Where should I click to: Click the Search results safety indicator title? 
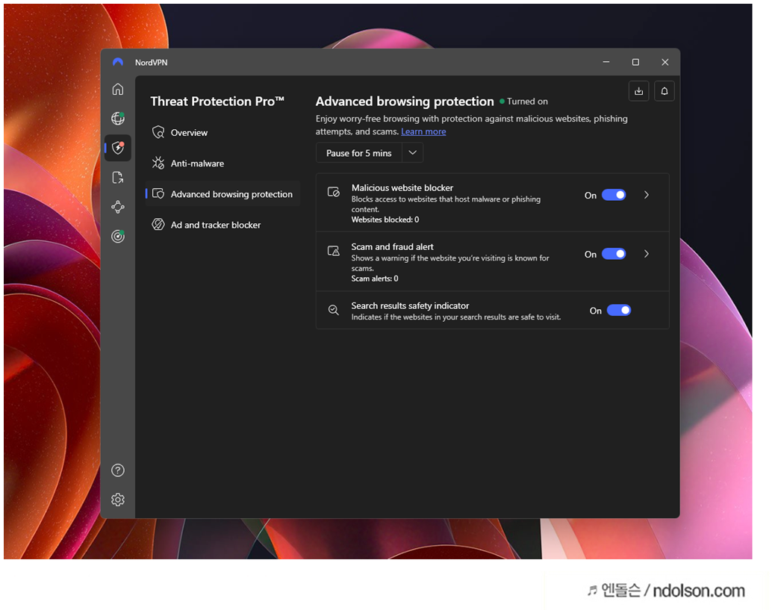coord(410,305)
